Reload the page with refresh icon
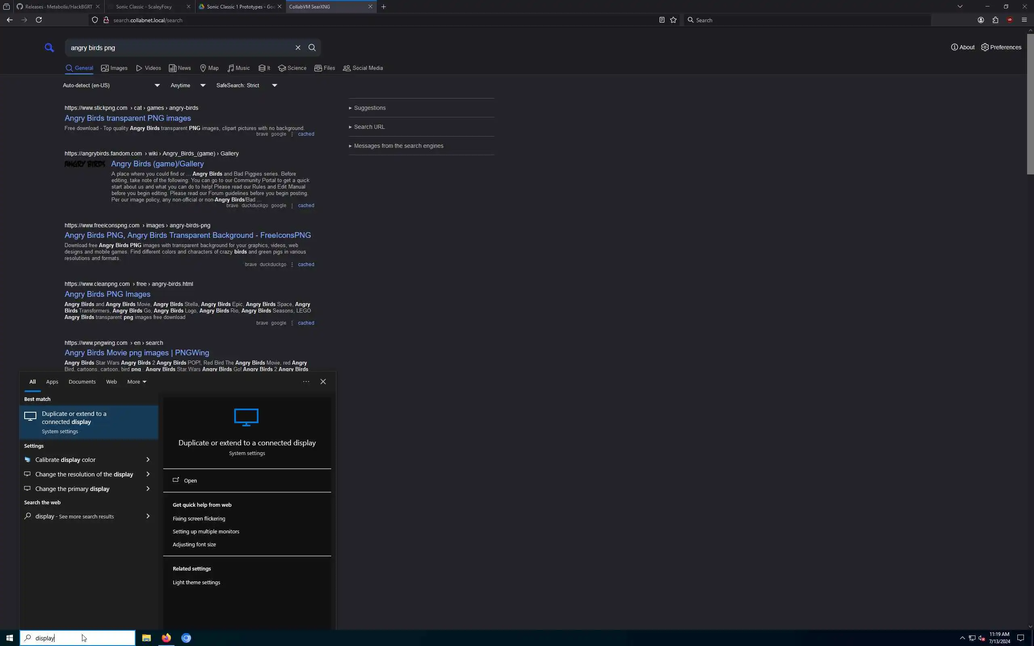This screenshot has height=646, width=1034. [x=39, y=20]
